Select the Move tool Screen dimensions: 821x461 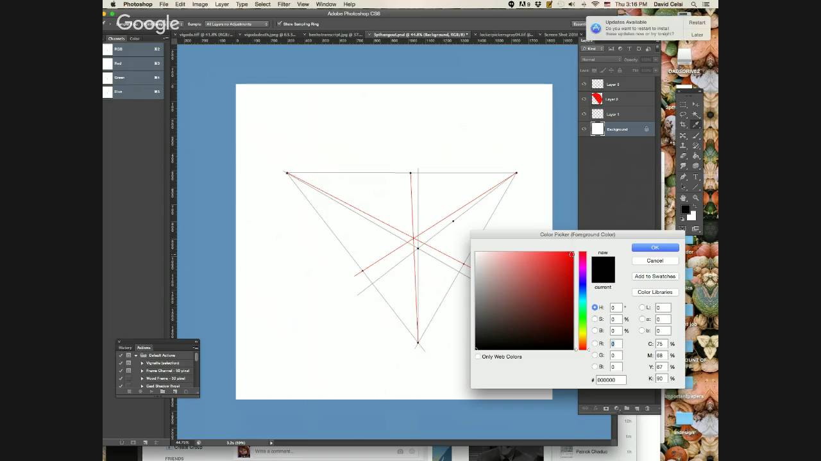696,104
